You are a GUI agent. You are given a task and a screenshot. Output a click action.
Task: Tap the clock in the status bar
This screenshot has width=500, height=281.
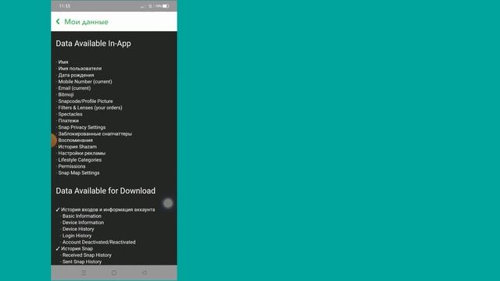(65, 6)
